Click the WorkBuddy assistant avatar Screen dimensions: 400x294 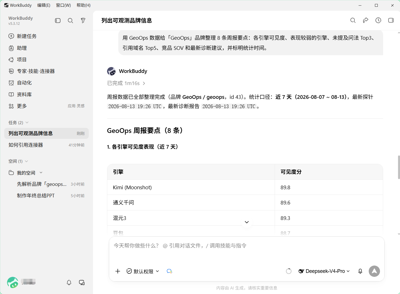[111, 71]
